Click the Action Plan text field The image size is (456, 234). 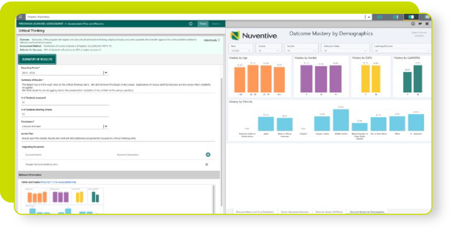(x=118, y=138)
